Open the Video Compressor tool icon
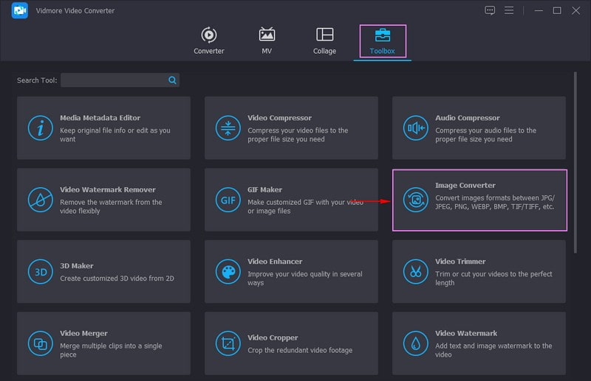This screenshot has width=591, height=381. pos(228,128)
